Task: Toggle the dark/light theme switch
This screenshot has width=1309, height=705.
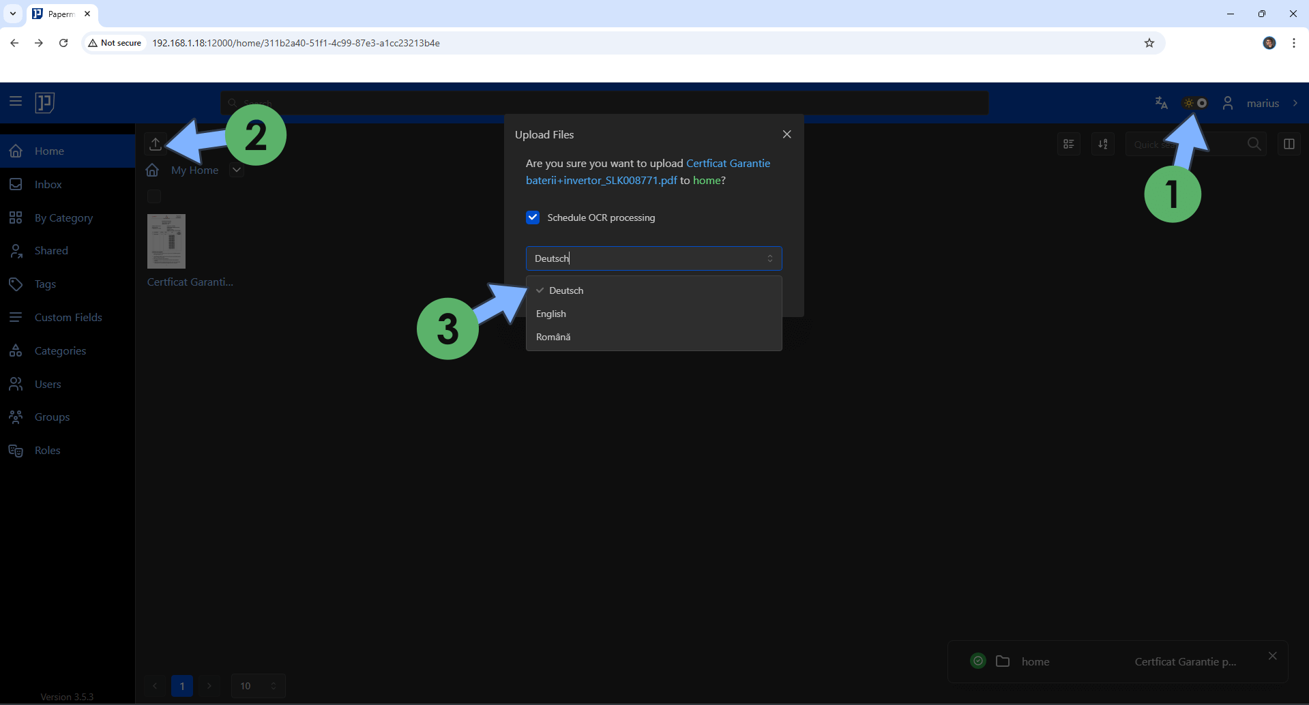Action: (1195, 103)
